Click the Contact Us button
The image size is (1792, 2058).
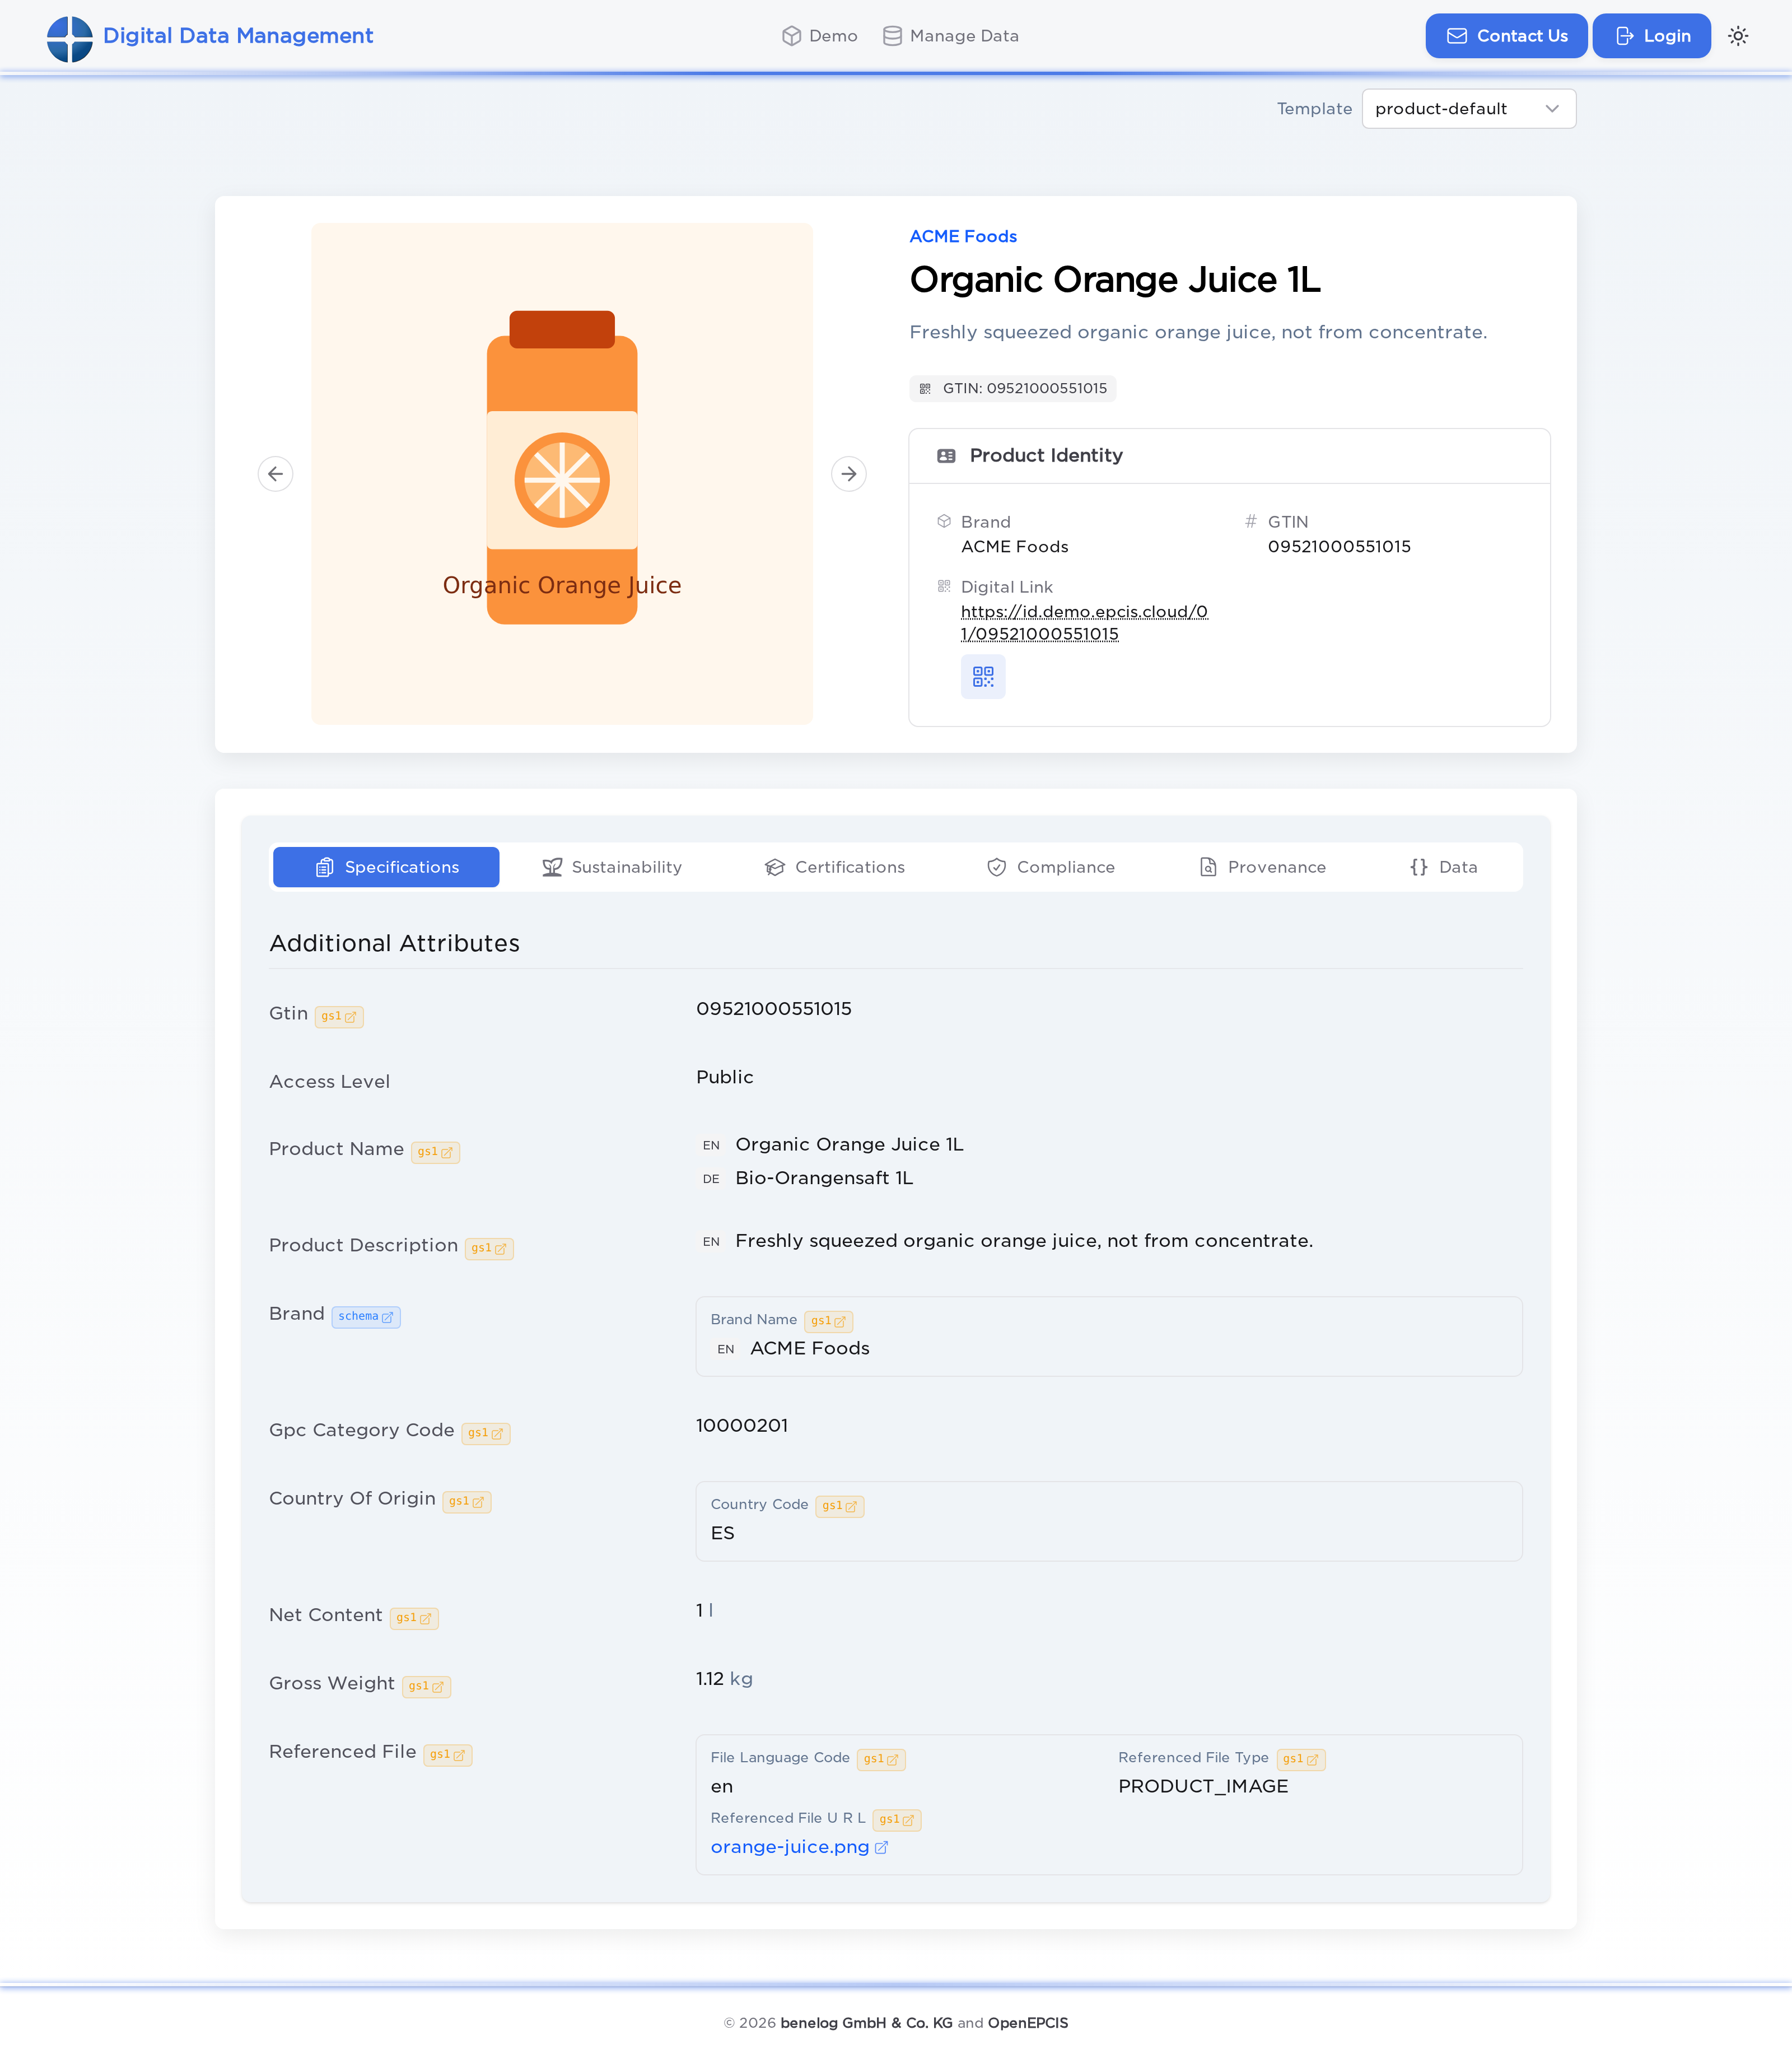click(1506, 36)
